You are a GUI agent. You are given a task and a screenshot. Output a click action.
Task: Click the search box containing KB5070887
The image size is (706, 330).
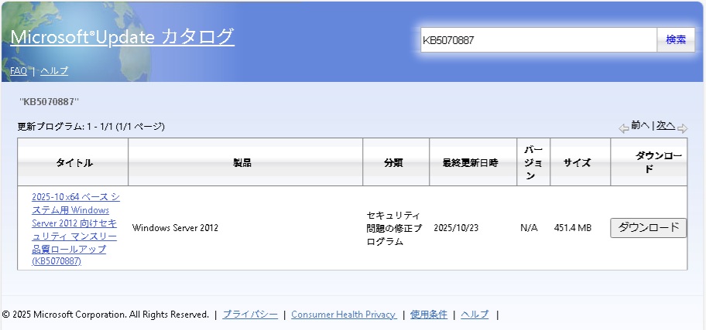539,40
